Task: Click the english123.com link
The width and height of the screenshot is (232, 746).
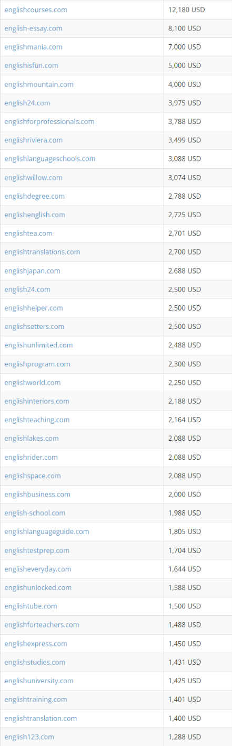Action: tap(29, 737)
